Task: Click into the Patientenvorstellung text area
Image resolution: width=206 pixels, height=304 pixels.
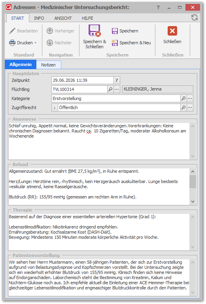Action: pyautogui.click(x=99, y=278)
